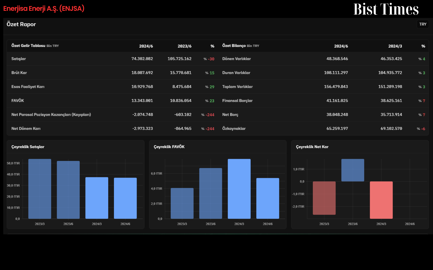Click 2023/6 bar in Çeyreklik Satışlar chart
This screenshot has width=433, height=270.
(68, 190)
